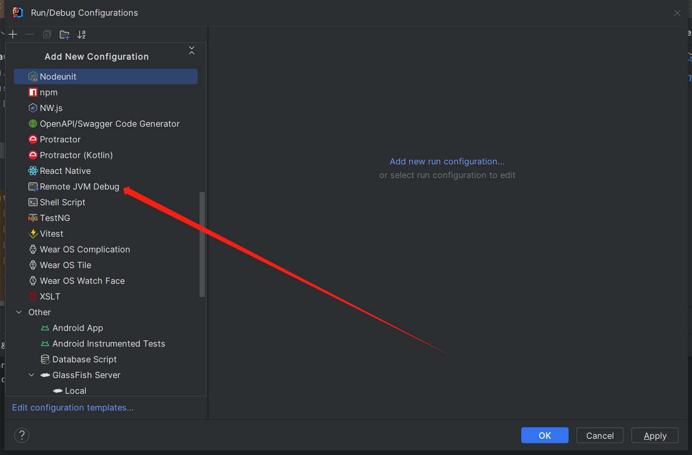Collapse the GlassFish Server node
This screenshot has width=692, height=455.
pos(32,375)
